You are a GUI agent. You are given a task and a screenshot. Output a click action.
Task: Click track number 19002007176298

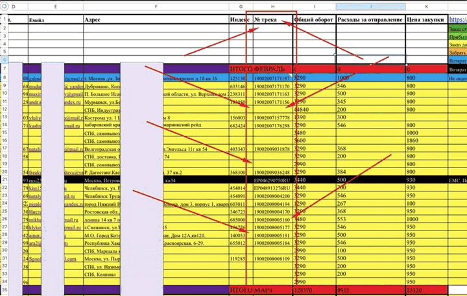272,125
